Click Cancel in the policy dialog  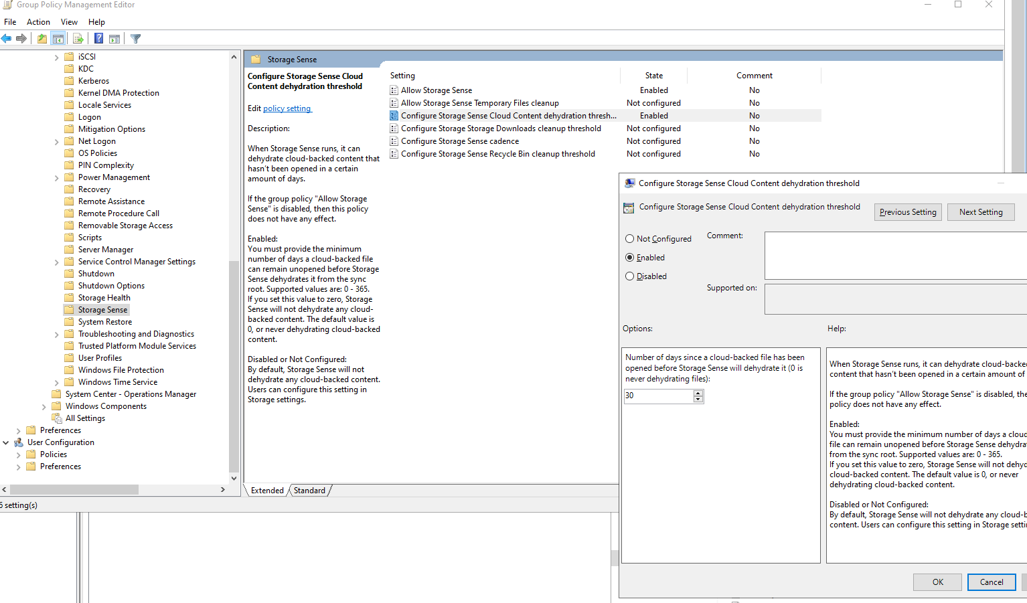[992, 582]
